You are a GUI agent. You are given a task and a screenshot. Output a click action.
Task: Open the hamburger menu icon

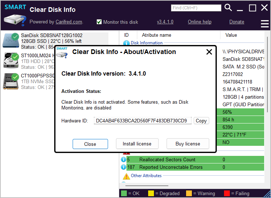(x=264, y=24)
